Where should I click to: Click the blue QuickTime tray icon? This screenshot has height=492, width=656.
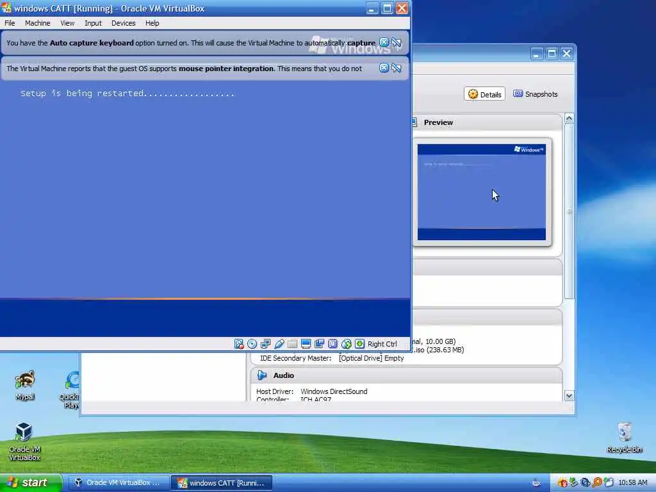click(586, 483)
